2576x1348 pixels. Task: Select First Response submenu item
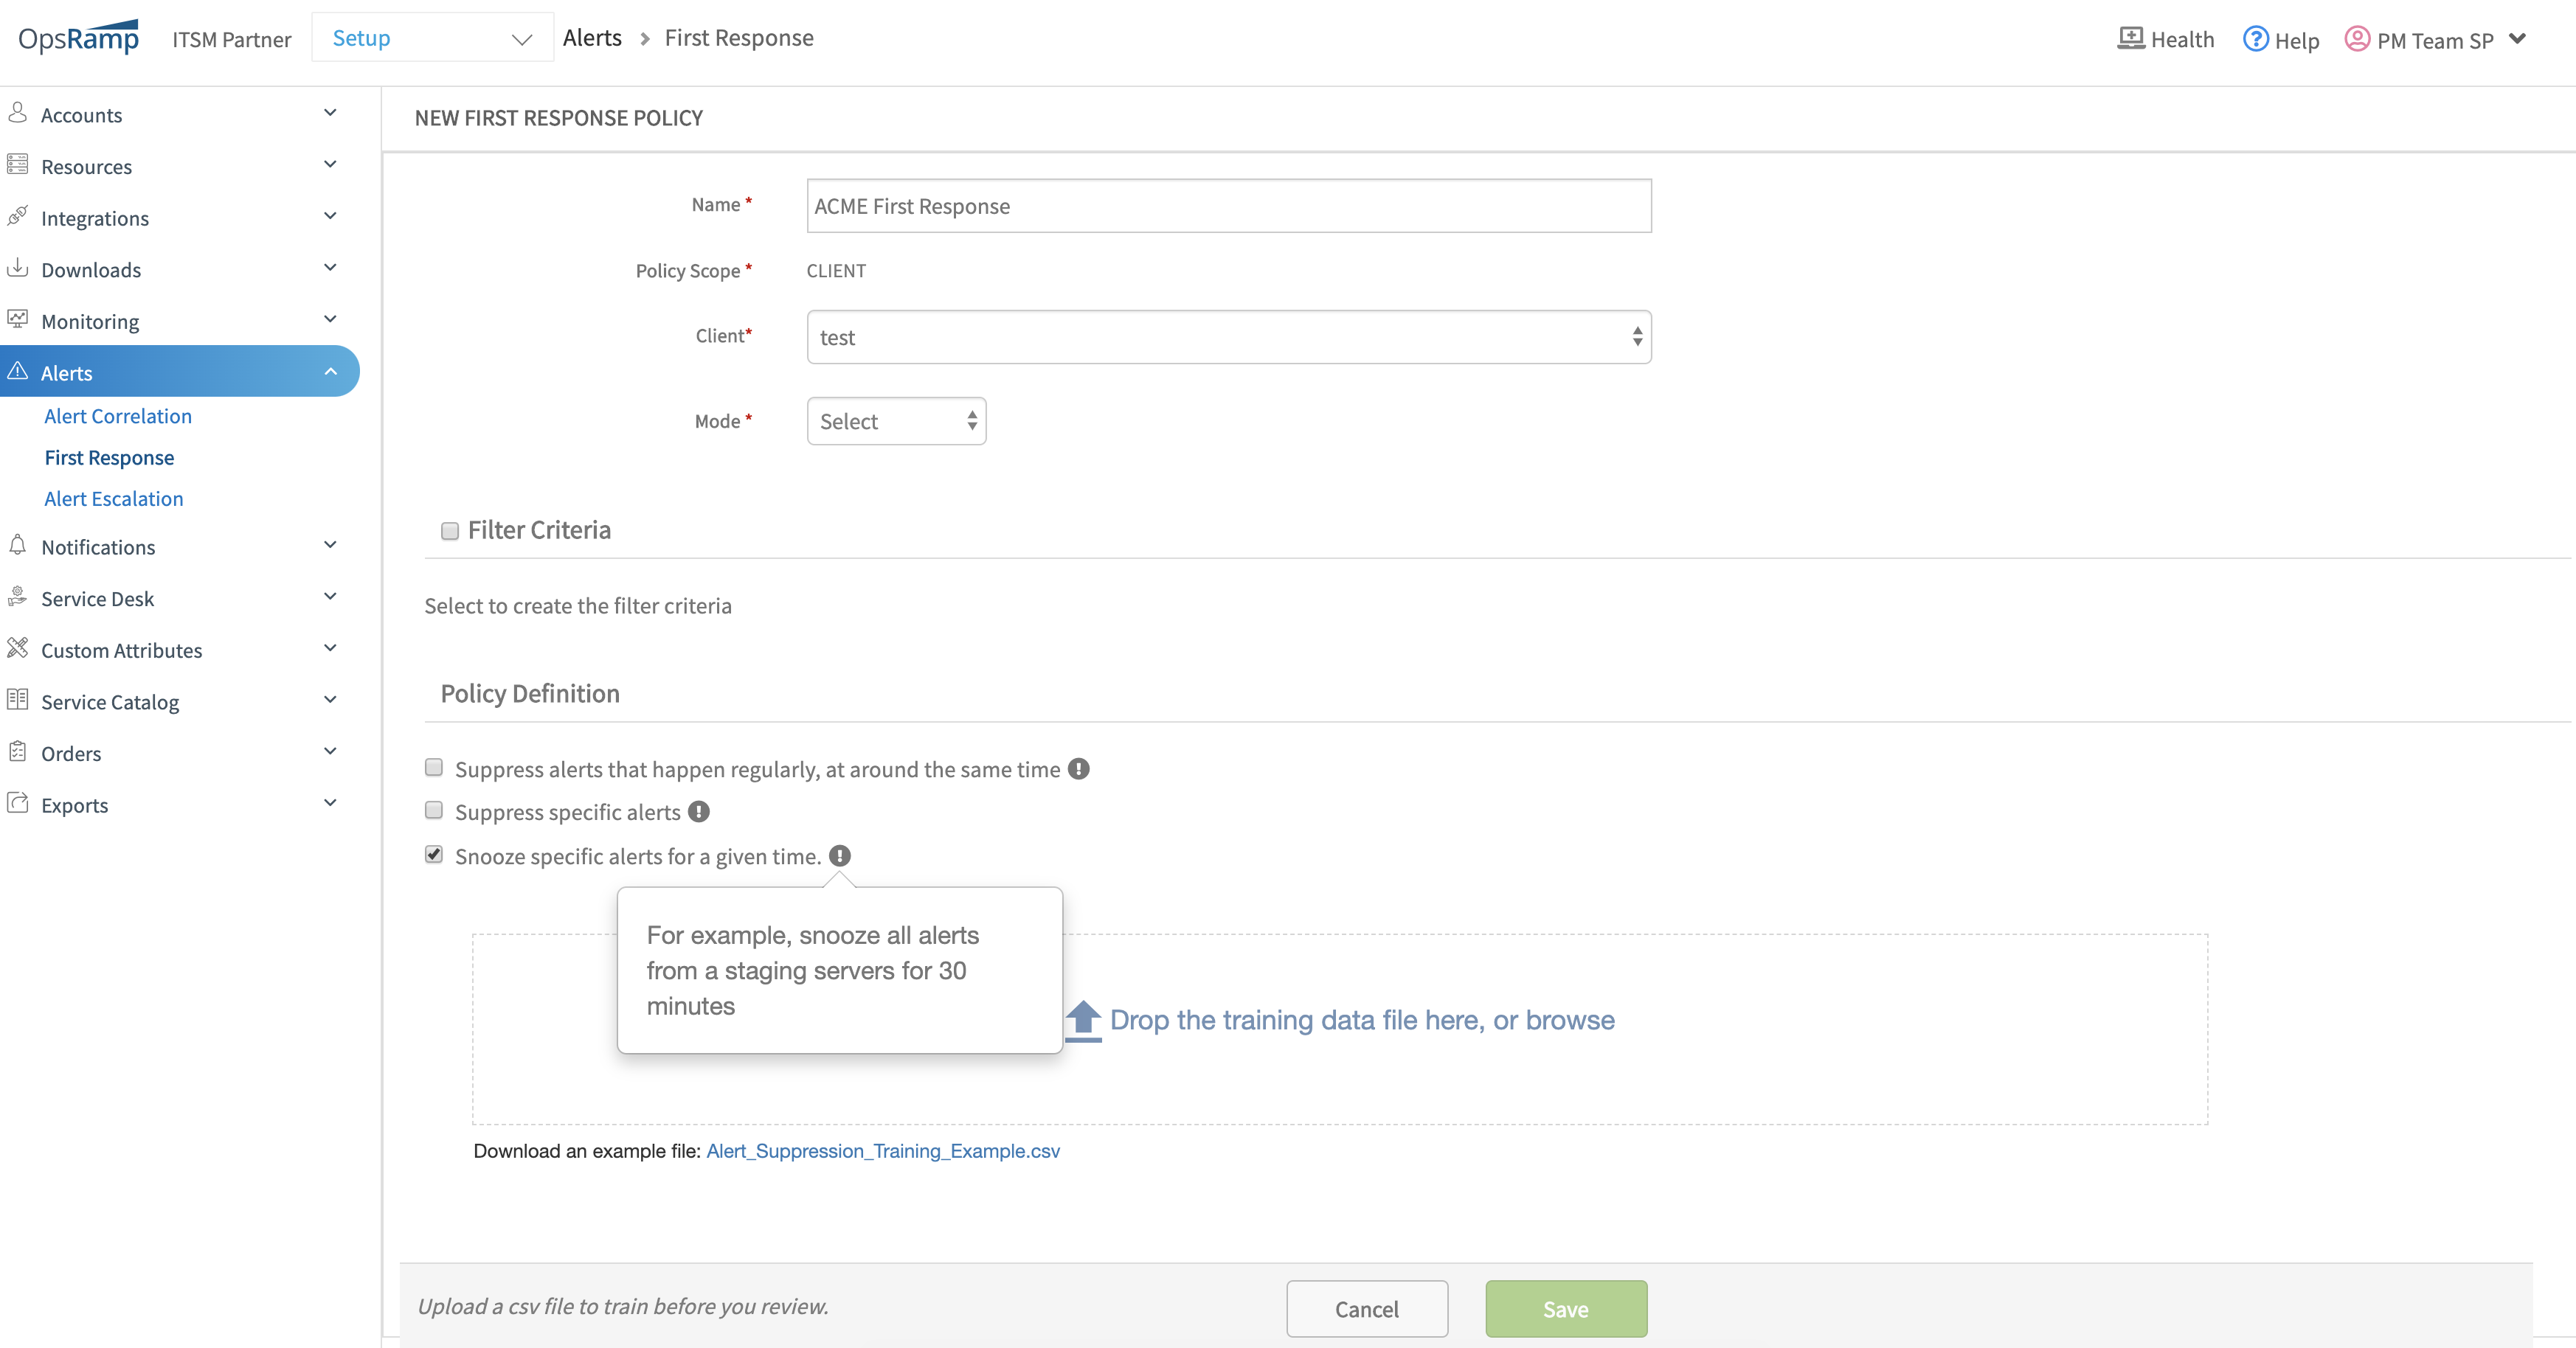click(x=109, y=457)
